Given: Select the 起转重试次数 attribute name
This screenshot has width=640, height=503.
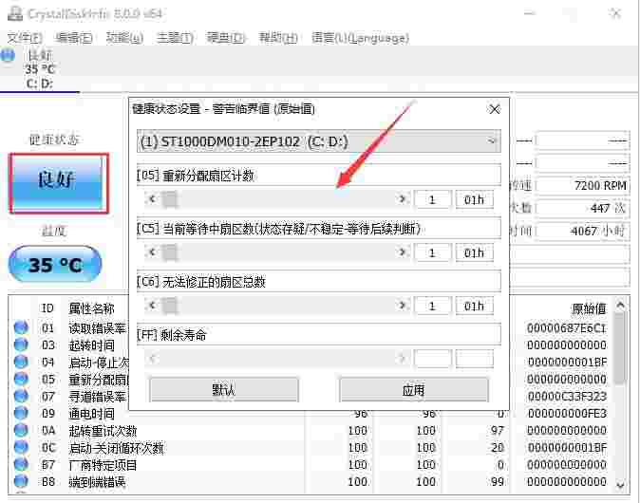Looking at the screenshot, I should pyautogui.click(x=103, y=431).
